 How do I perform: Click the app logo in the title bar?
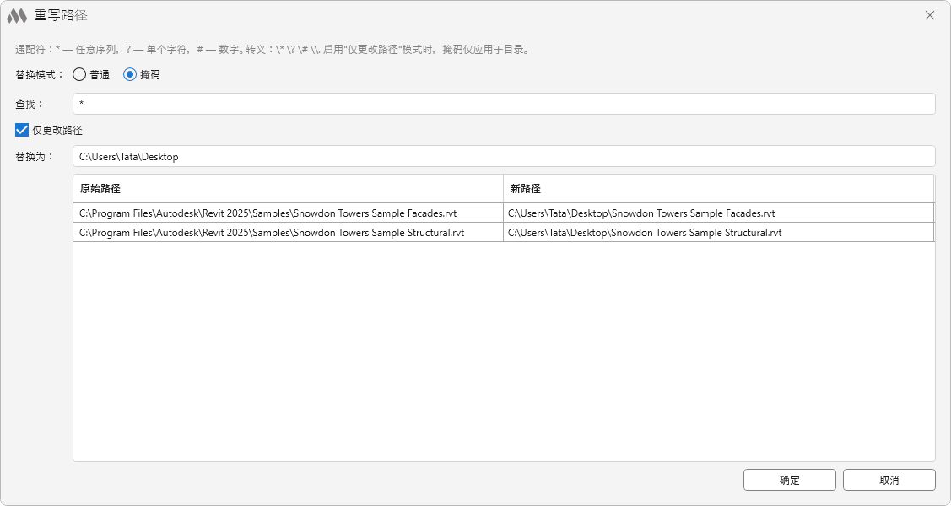click(x=17, y=15)
